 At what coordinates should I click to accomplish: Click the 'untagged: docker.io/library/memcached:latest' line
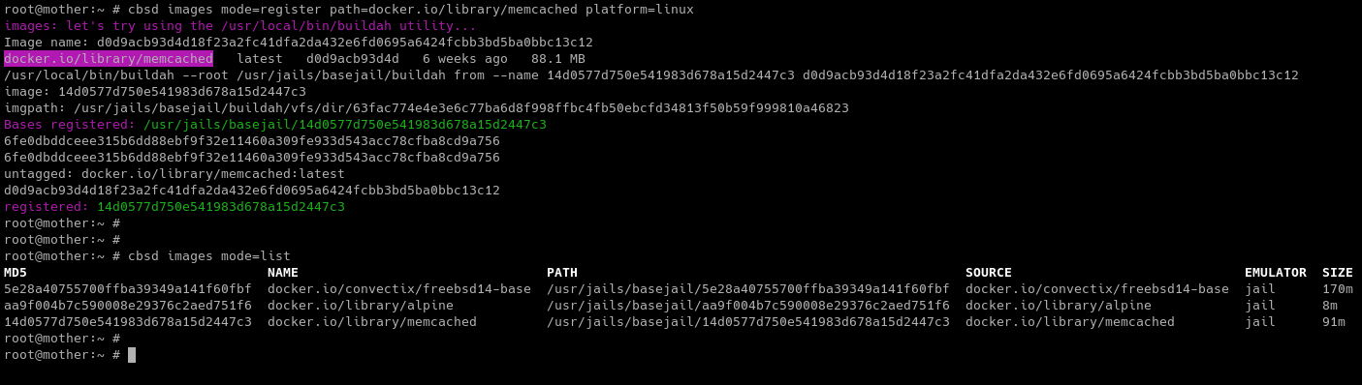click(174, 174)
